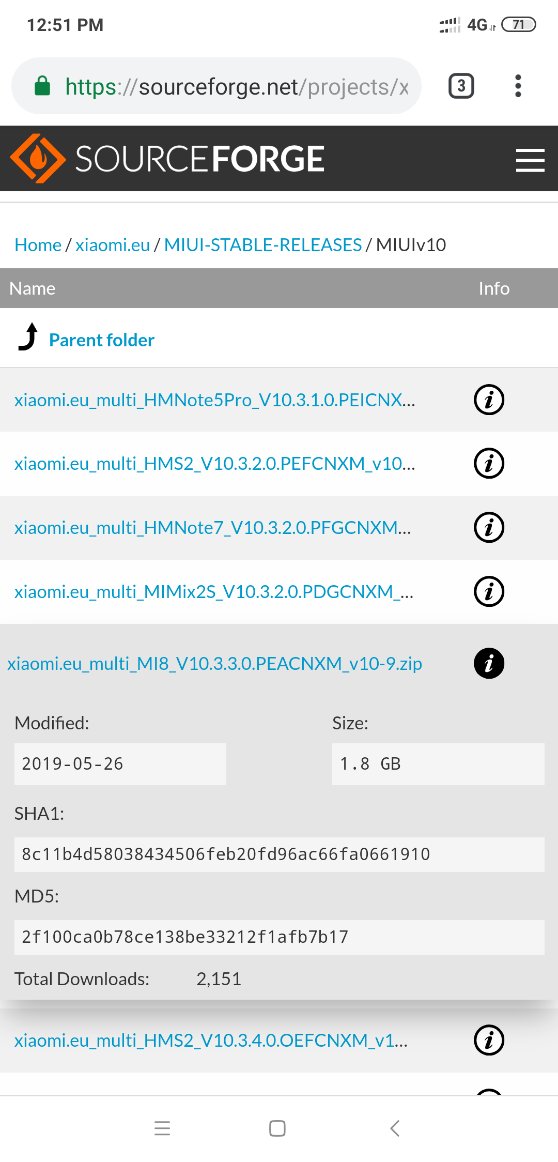Image resolution: width=558 pixels, height=1162 pixels.
Task: Tap the Android back navigation button
Action: tap(395, 1128)
